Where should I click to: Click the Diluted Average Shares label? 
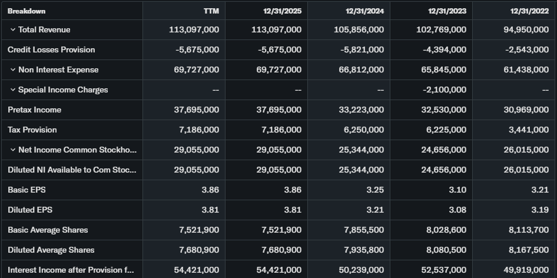tap(51, 250)
